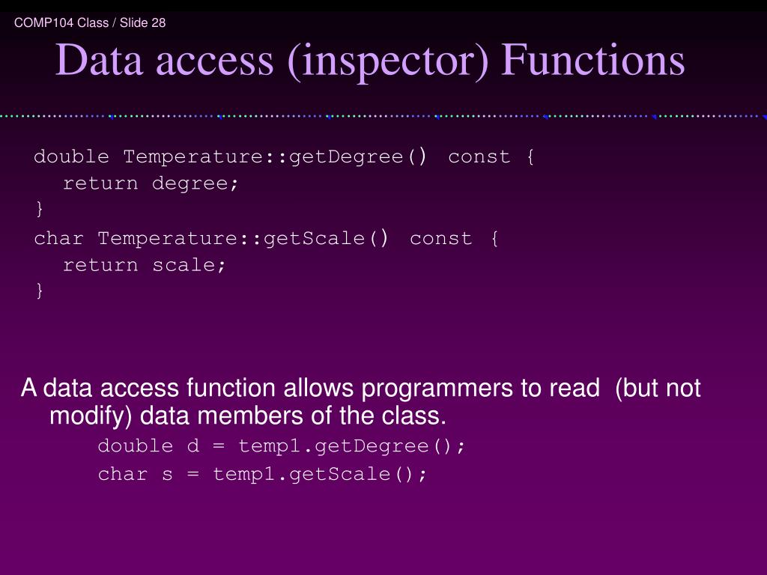The image size is (767, 575).
Task: Click the 'double Temperature::getDegree() const {' code line
Action: 284,157
